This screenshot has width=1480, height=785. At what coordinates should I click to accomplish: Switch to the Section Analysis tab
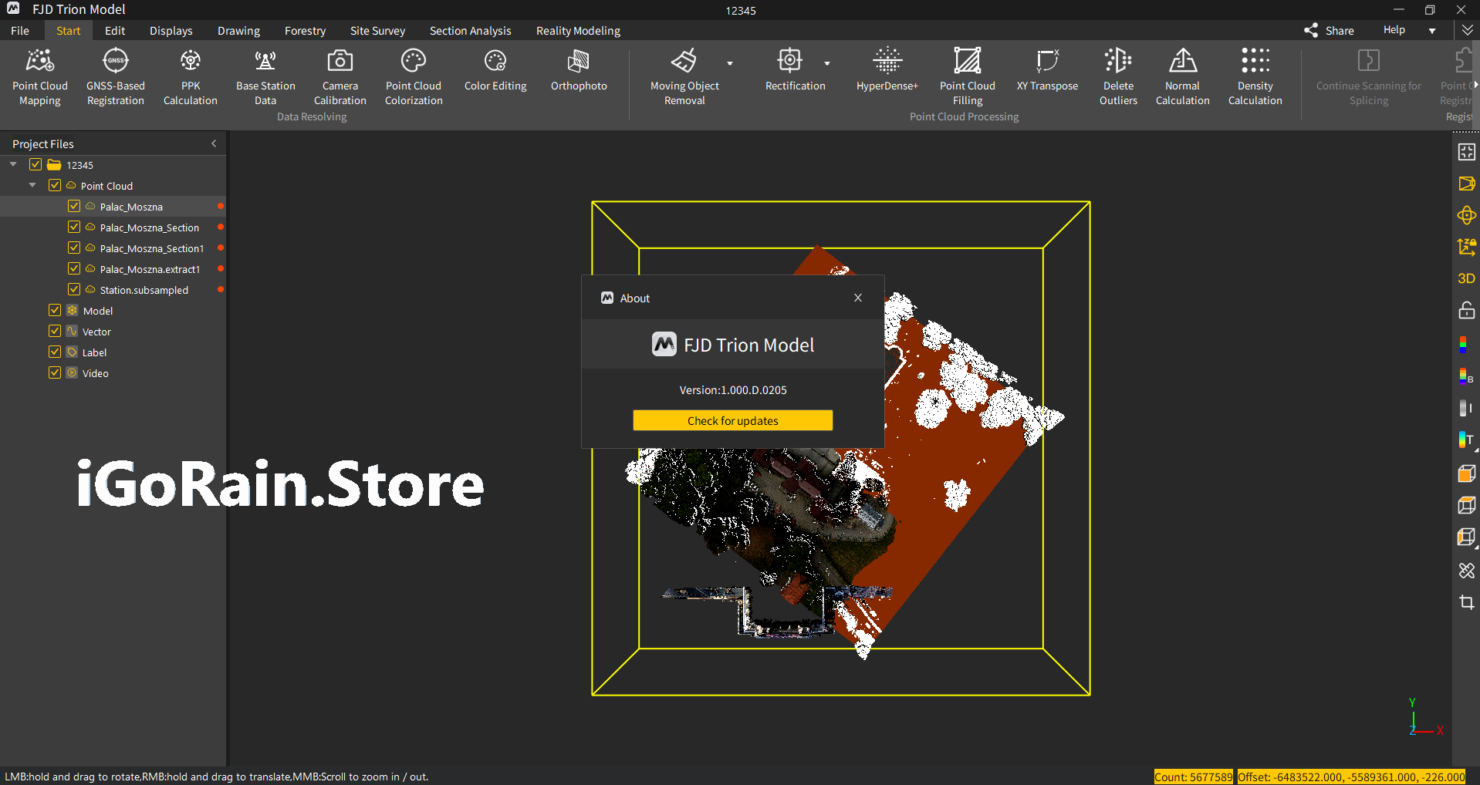(x=470, y=31)
